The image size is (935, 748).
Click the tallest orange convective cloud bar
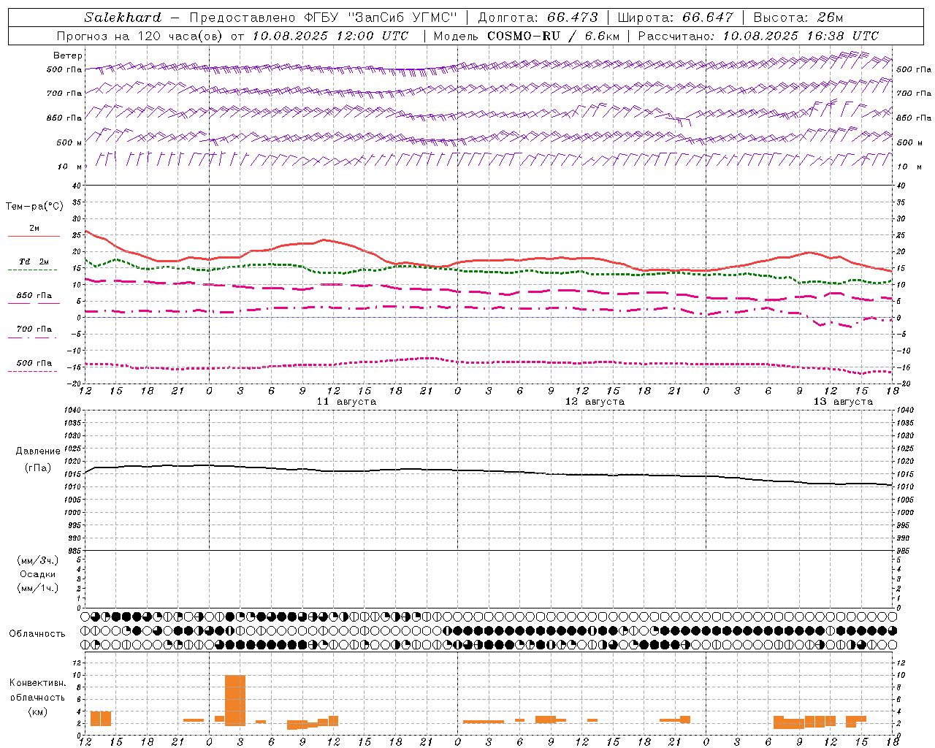(235, 700)
